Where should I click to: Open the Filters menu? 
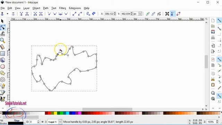pos(62,8)
